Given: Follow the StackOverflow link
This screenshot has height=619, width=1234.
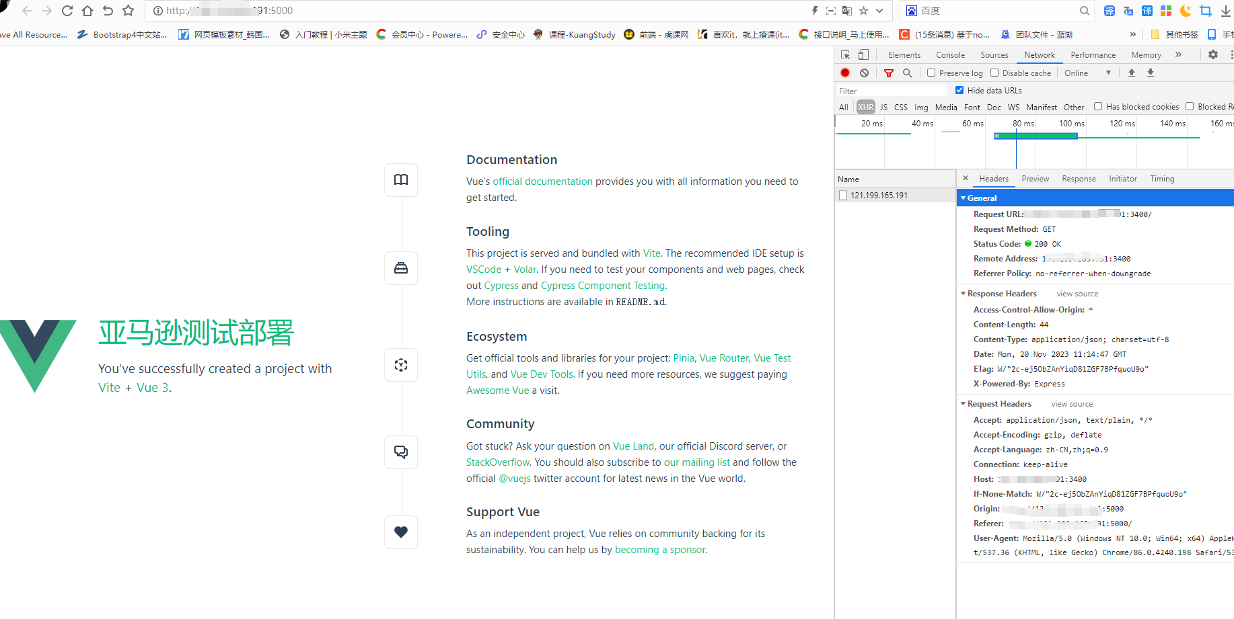Looking at the screenshot, I should [498, 462].
